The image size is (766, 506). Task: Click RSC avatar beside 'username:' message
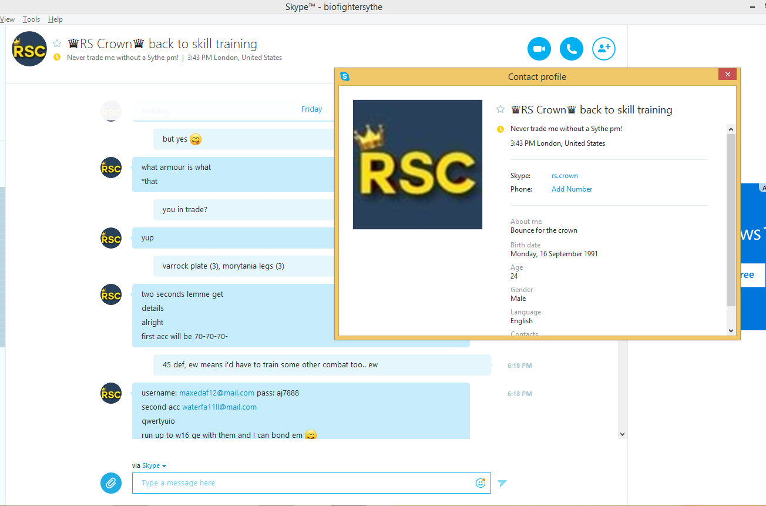pyautogui.click(x=111, y=394)
